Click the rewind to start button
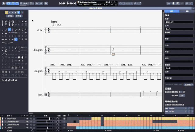 point(60,3)
